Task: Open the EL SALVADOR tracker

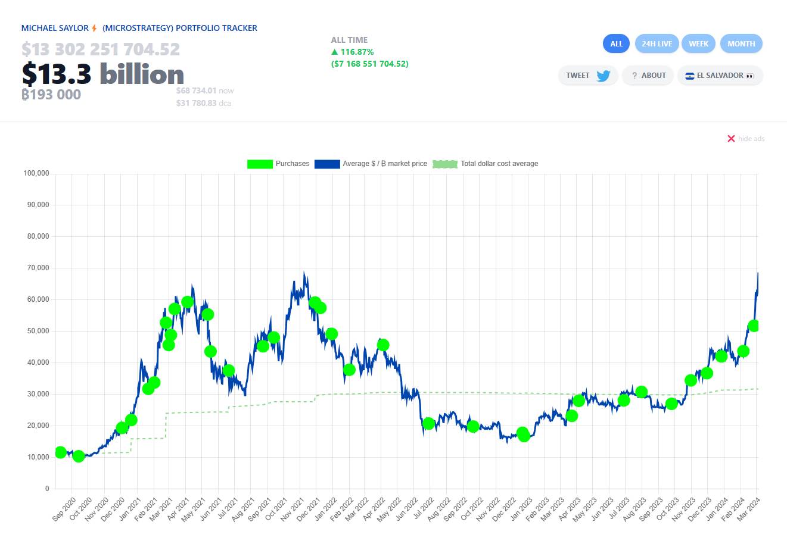Action: point(720,76)
